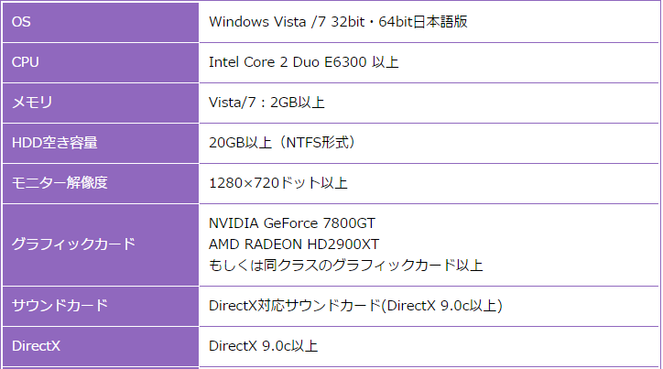Screen dimensions: 663x369
Task: Click the OS header cell
Action: click(101, 21)
